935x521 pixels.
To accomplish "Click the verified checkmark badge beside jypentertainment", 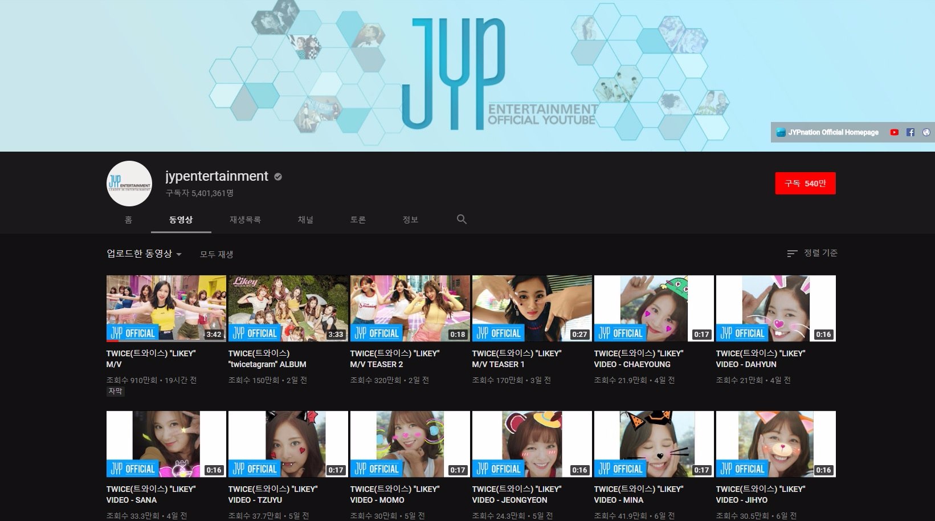I will coord(278,177).
